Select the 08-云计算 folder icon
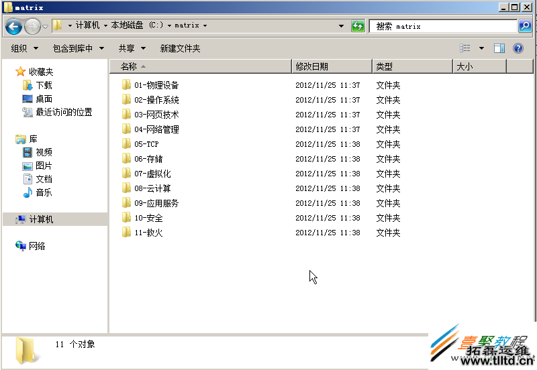 [x=126, y=188]
